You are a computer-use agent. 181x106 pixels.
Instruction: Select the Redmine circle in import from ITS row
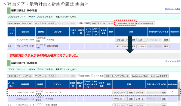(x=173, y=92)
